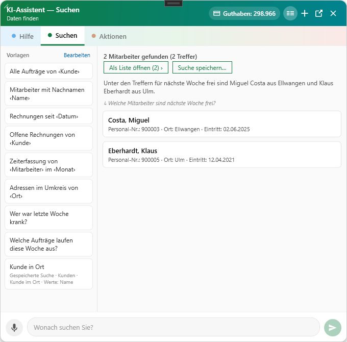This screenshot has height=342, width=347.
Task: Switch to the Aktionen tab
Action: (x=109, y=36)
